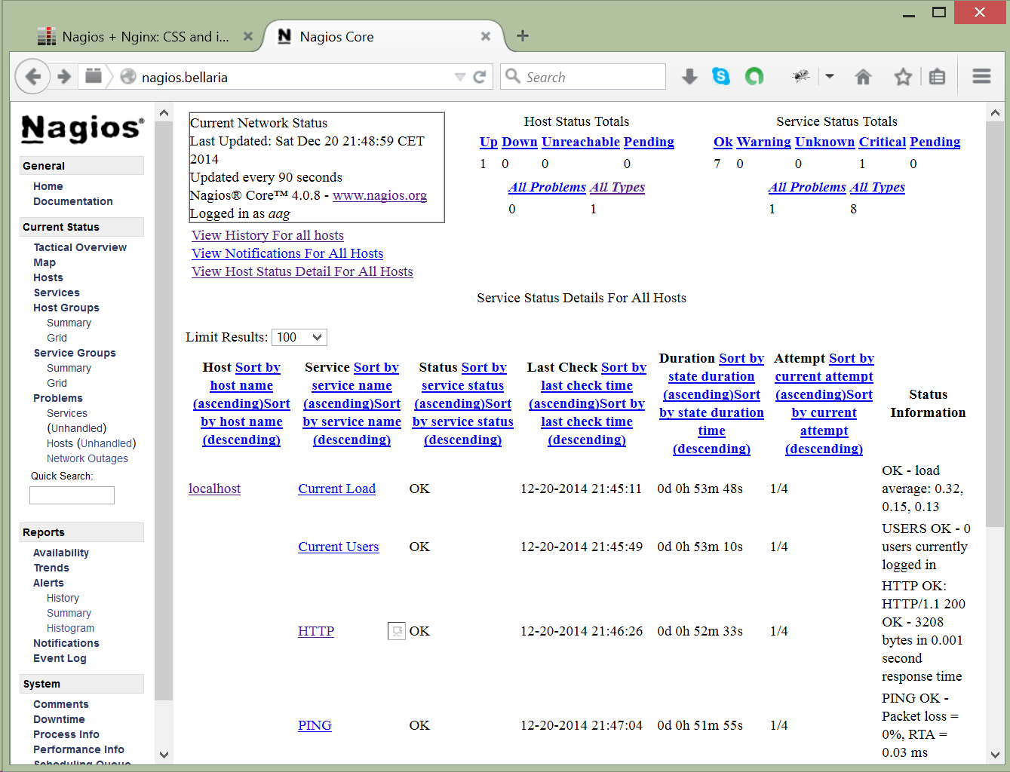This screenshot has width=1010, height=772.
Task: Open Trends report in the sidebar
Action: tap(51, 568)
